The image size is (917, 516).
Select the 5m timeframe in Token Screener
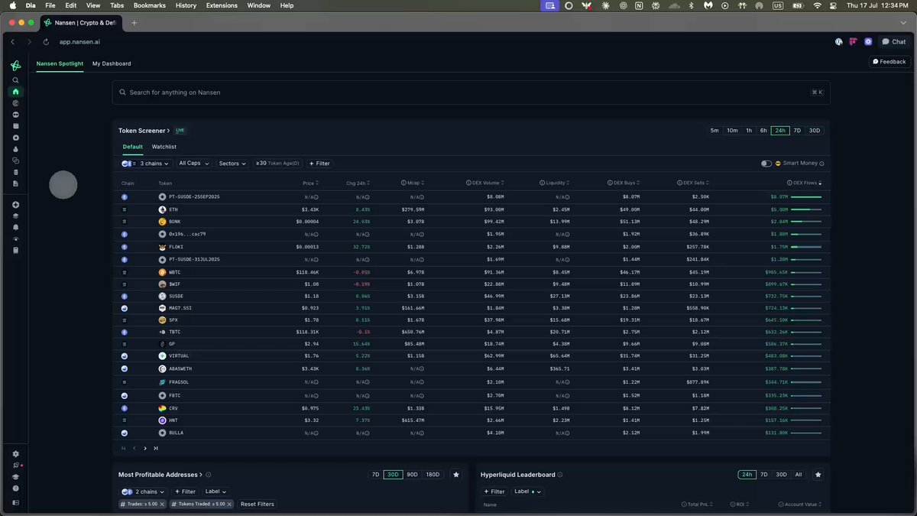[x=714, y=131]
